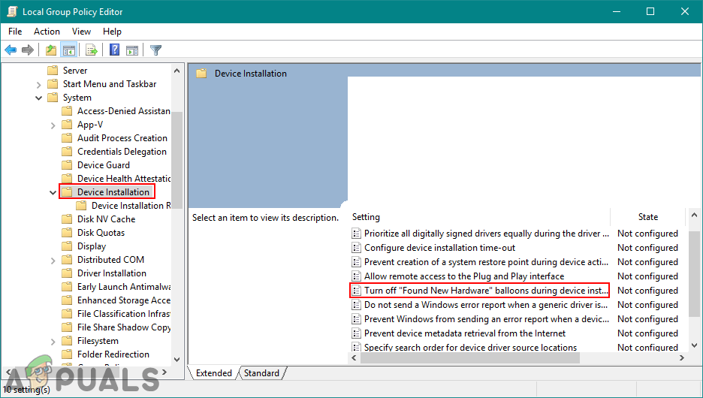The height and width of the screenshot is (398, 703).
Task: Click policy icon for Configure device installation time-out
Action: pyautogui.click(x=357, y=247)
